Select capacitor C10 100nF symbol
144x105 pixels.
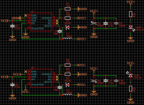point(116,81)
